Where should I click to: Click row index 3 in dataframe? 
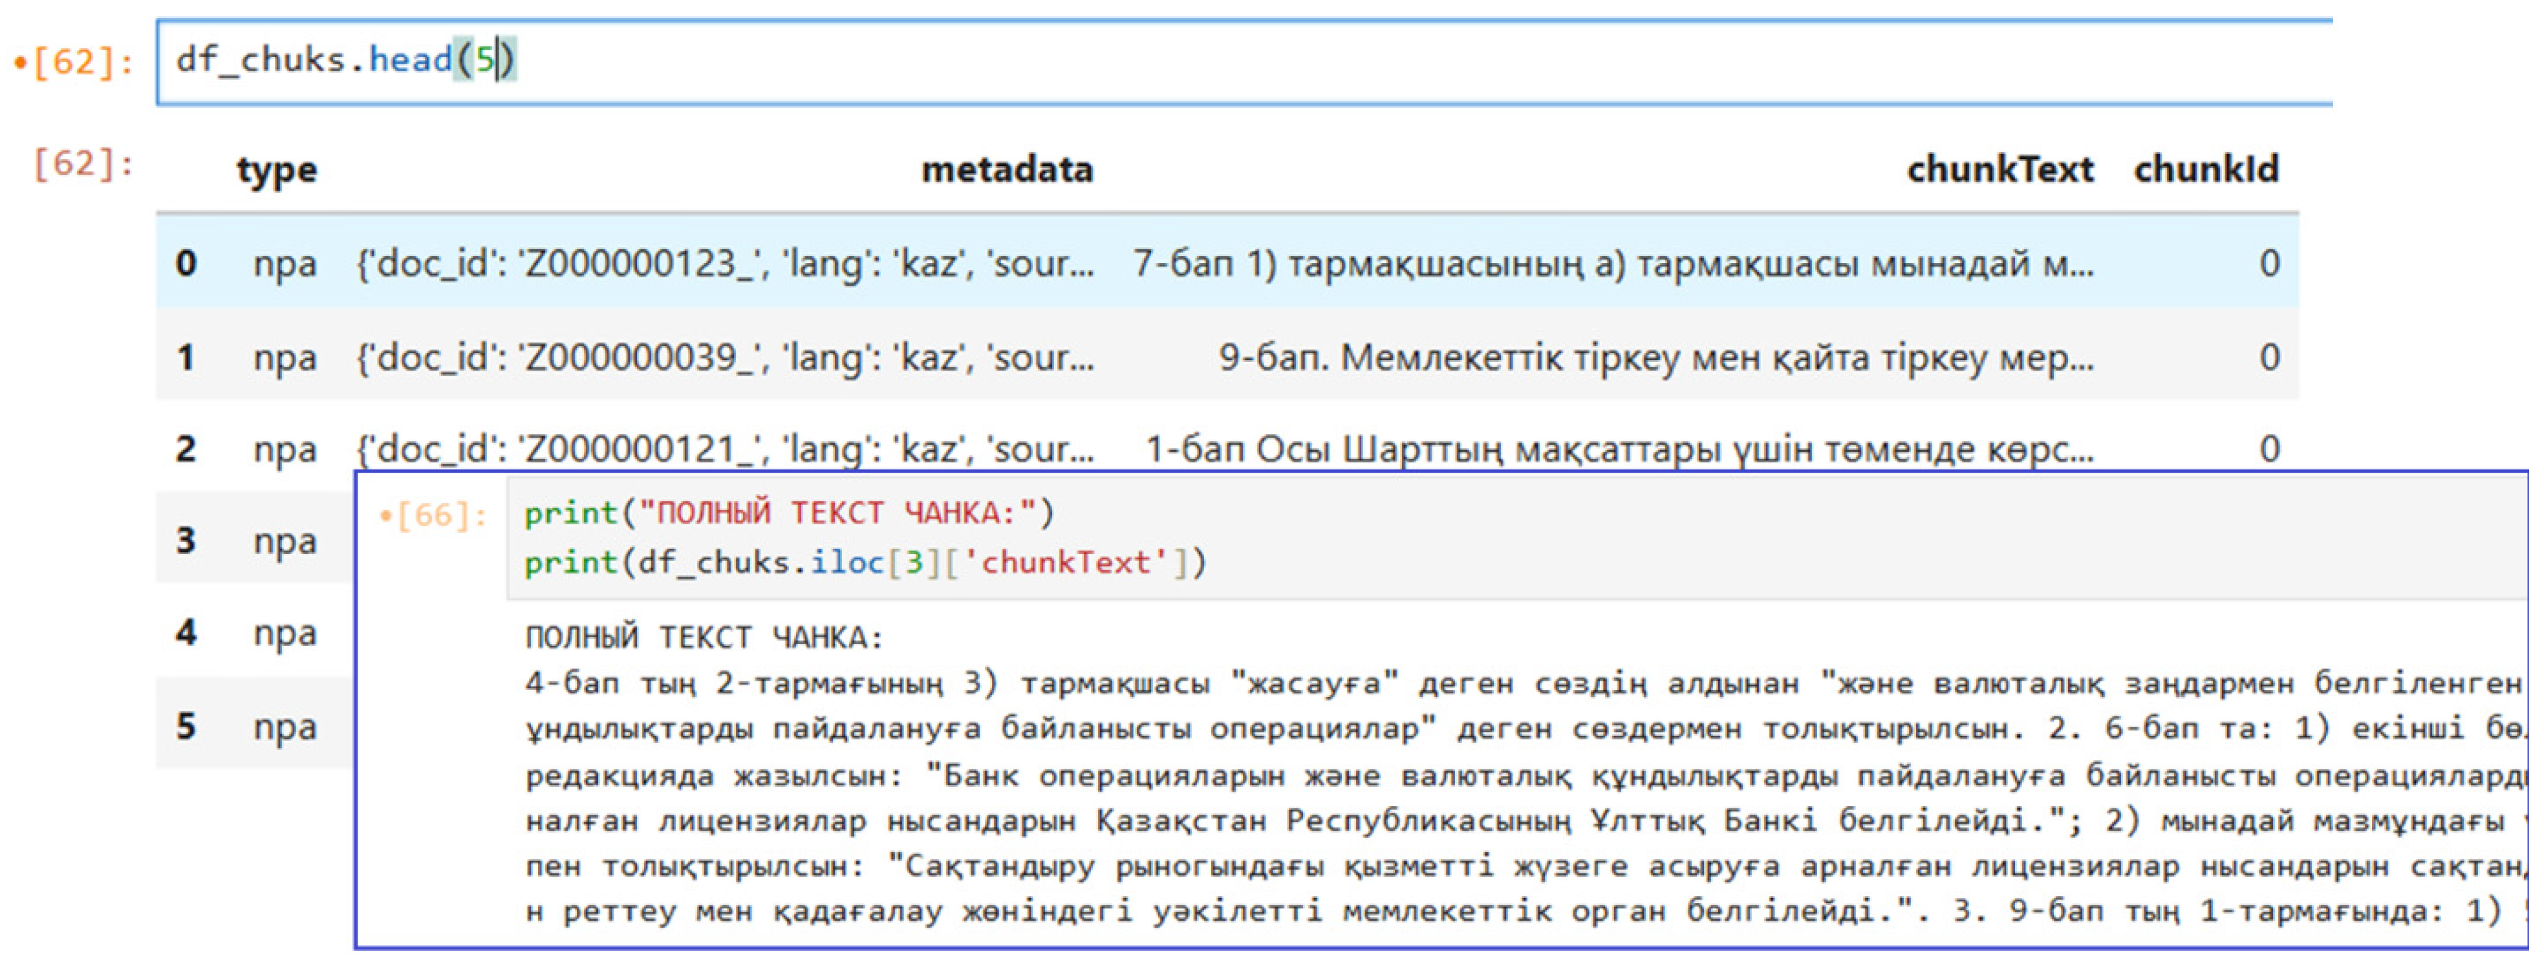click(x=186, y=541)
